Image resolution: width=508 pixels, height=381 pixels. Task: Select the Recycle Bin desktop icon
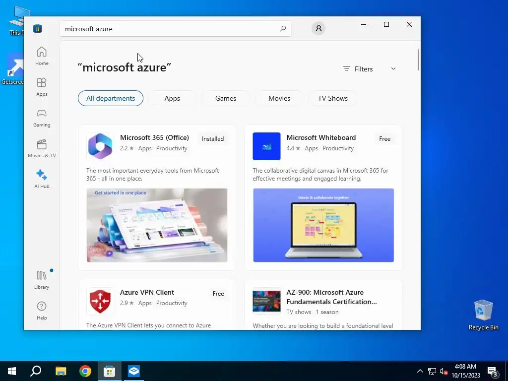pyautogui.click(x=483, y=315)
